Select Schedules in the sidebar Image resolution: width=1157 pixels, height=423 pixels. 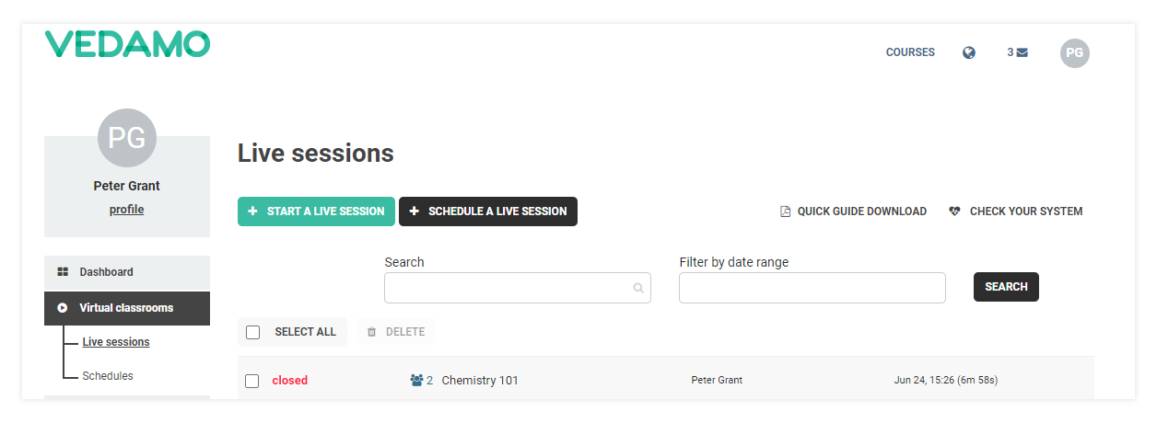tap(108, 376)
